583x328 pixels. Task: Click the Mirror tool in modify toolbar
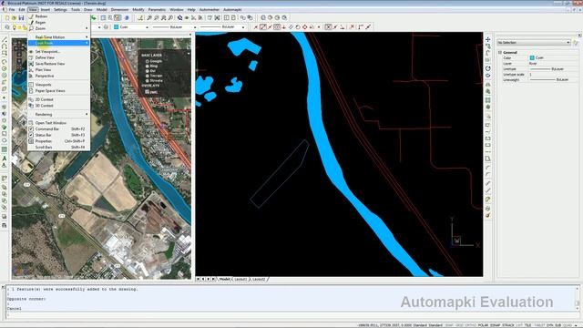[488, 85]
